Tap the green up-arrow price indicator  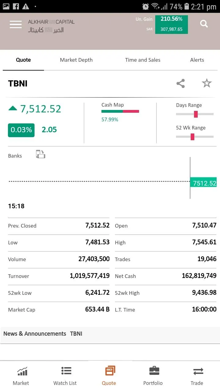pos(13,108)
